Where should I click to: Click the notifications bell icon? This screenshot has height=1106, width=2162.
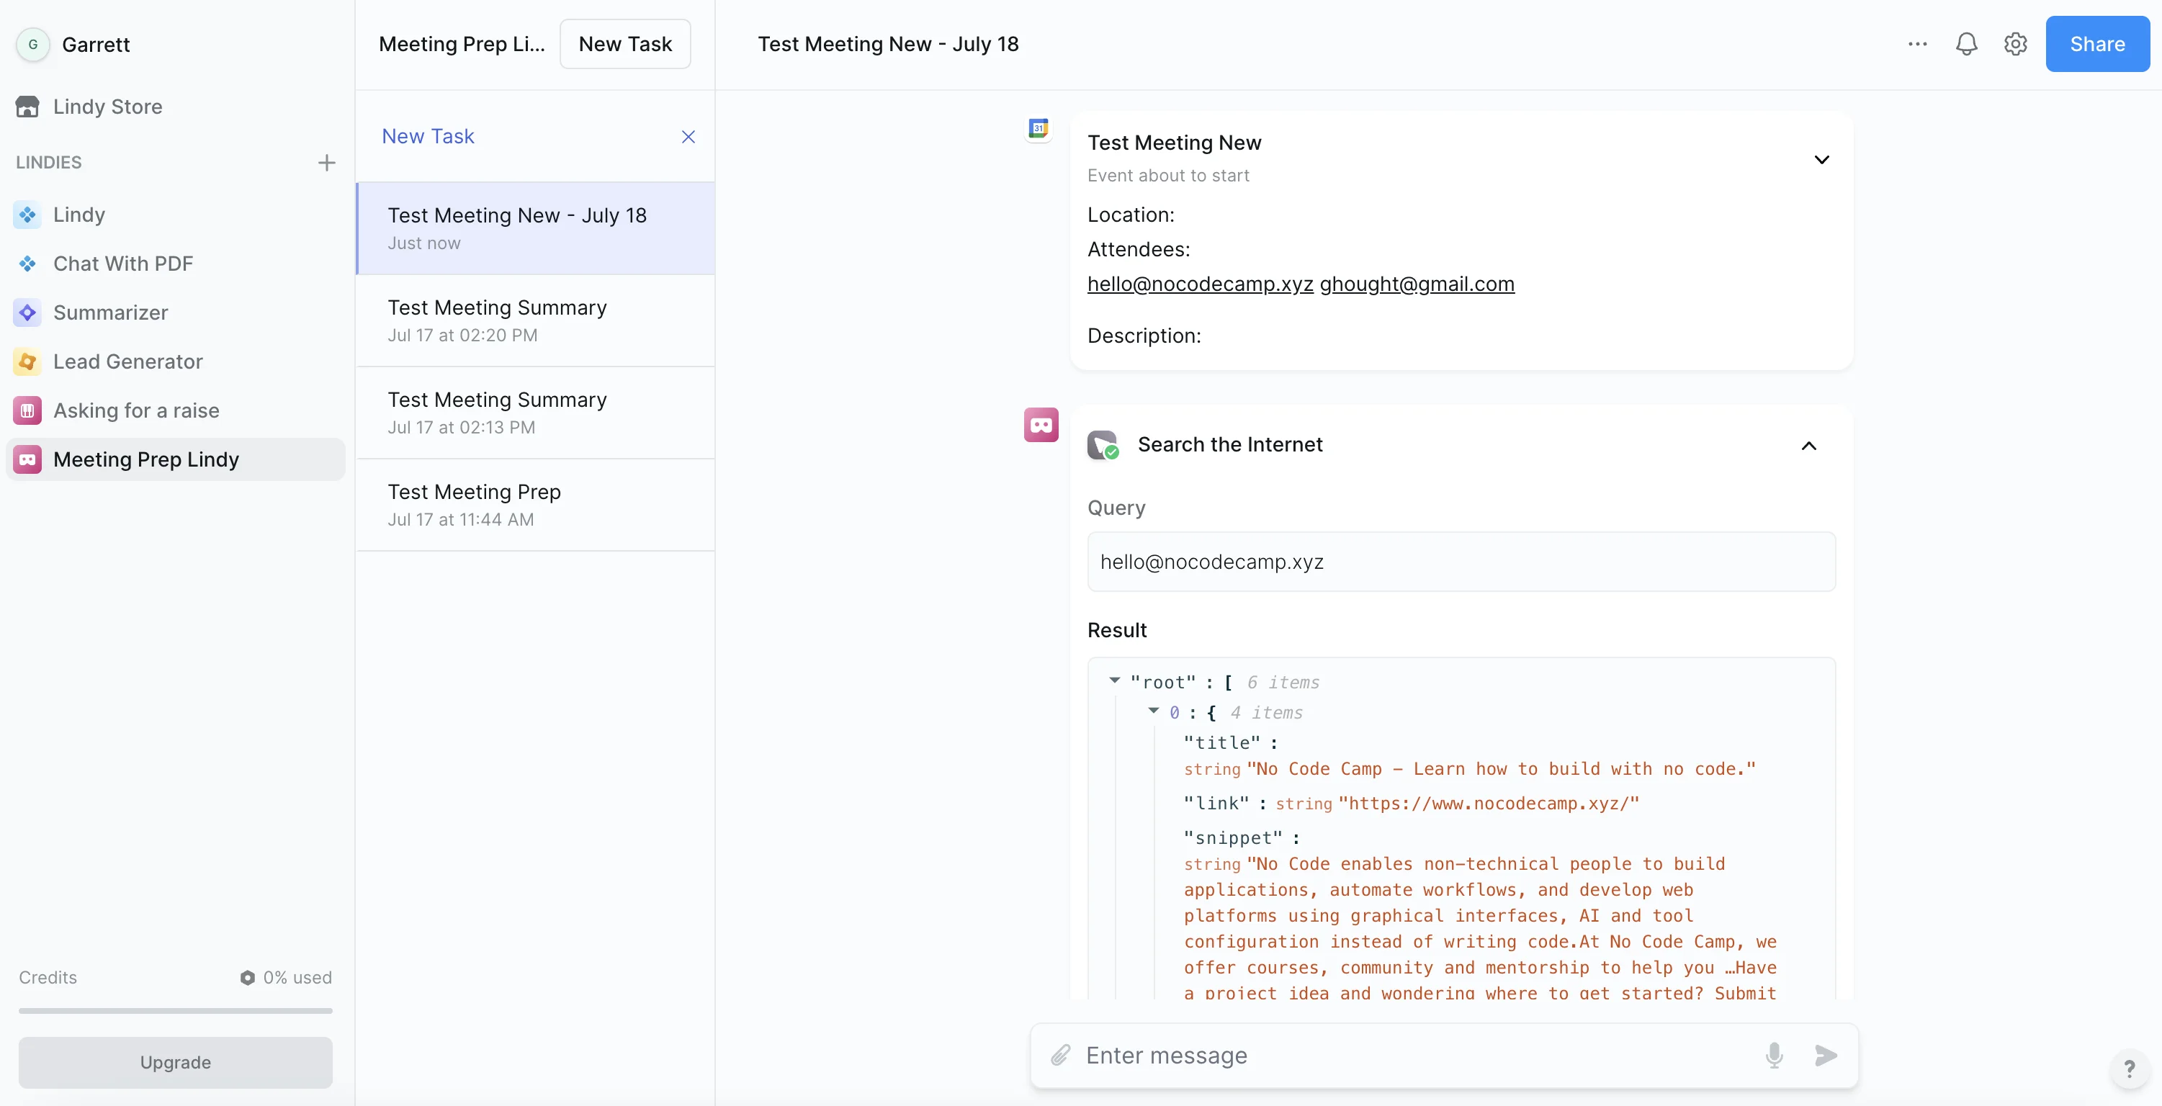point(1965,44)
